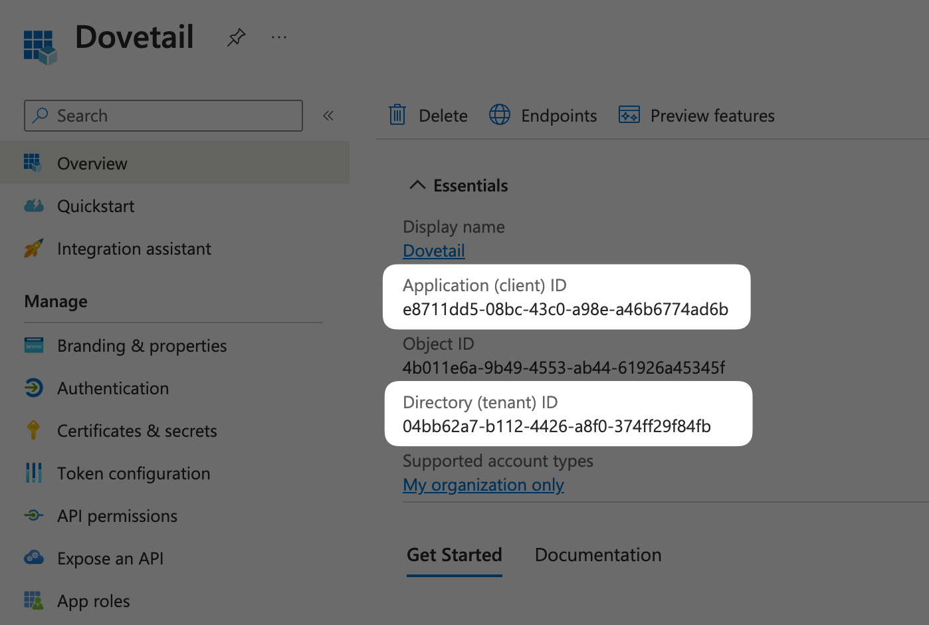Click the Application (client) ID label
This screenshot has height=625, width=929.
484,285
